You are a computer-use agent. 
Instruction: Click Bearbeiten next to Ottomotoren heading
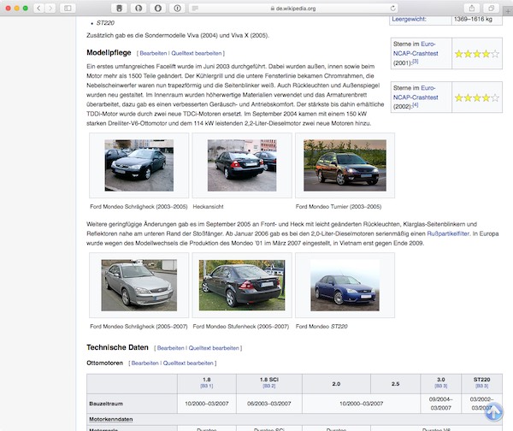click(145, 363)
